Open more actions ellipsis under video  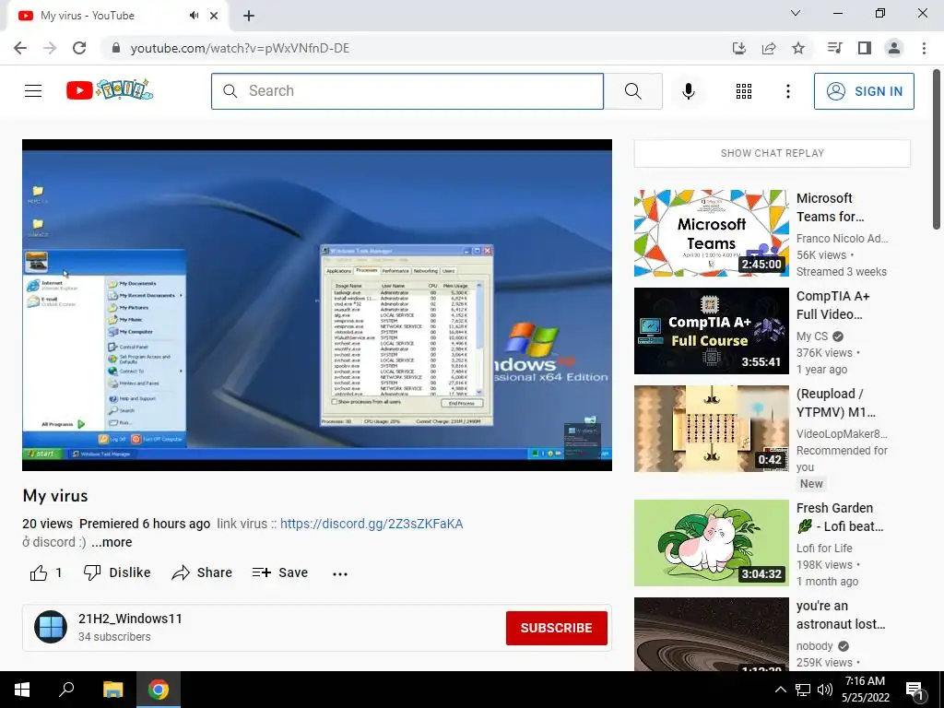click(340, 573)
